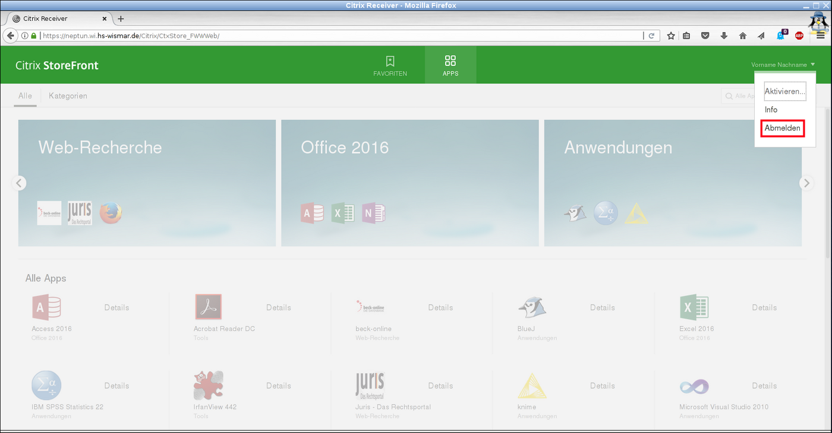Click the Firefox icon in Web-Recherche card
832x433 pixels.
[111, 214]
